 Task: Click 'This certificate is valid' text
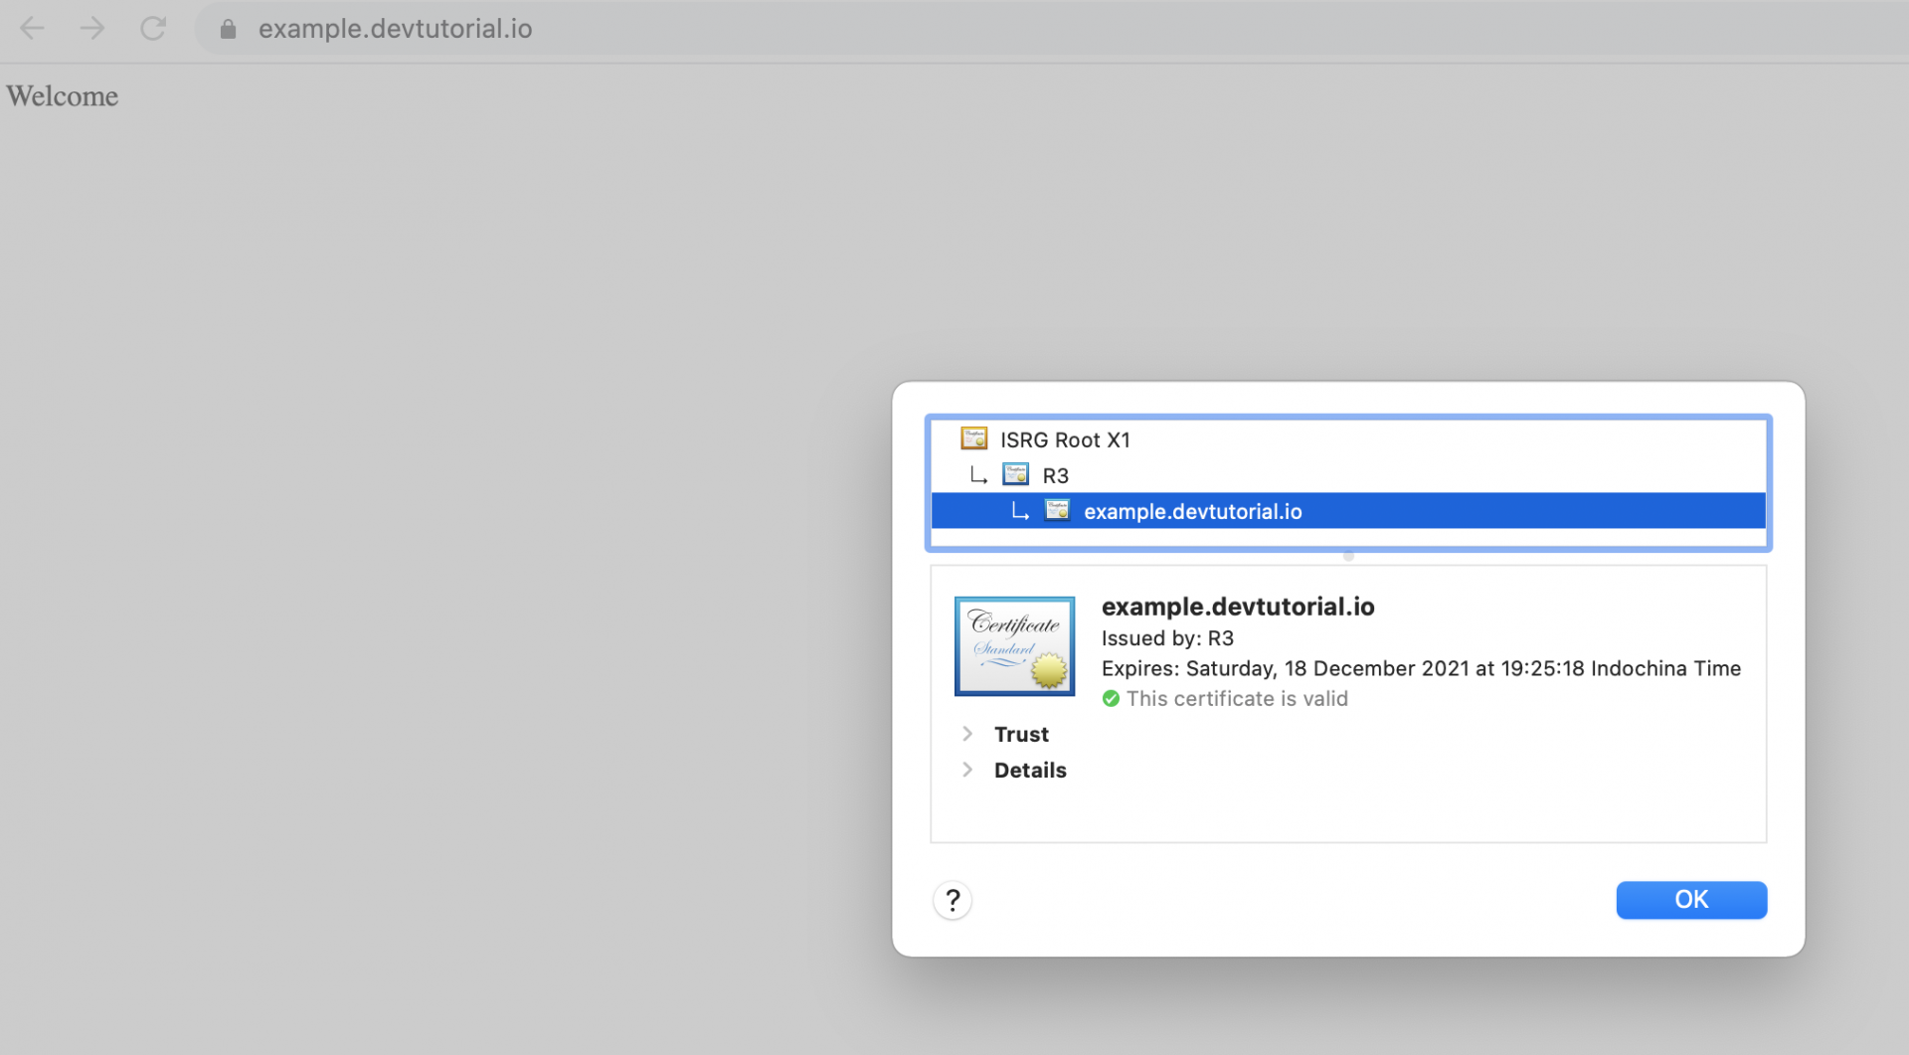(1237, 699)
